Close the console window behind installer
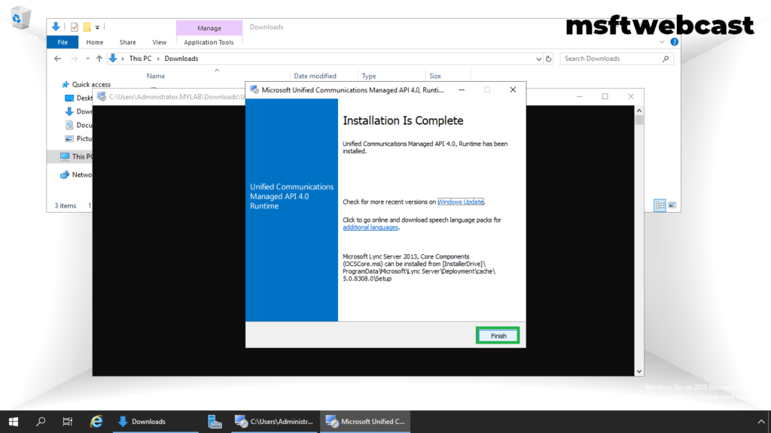 click(x=631, y=97)
